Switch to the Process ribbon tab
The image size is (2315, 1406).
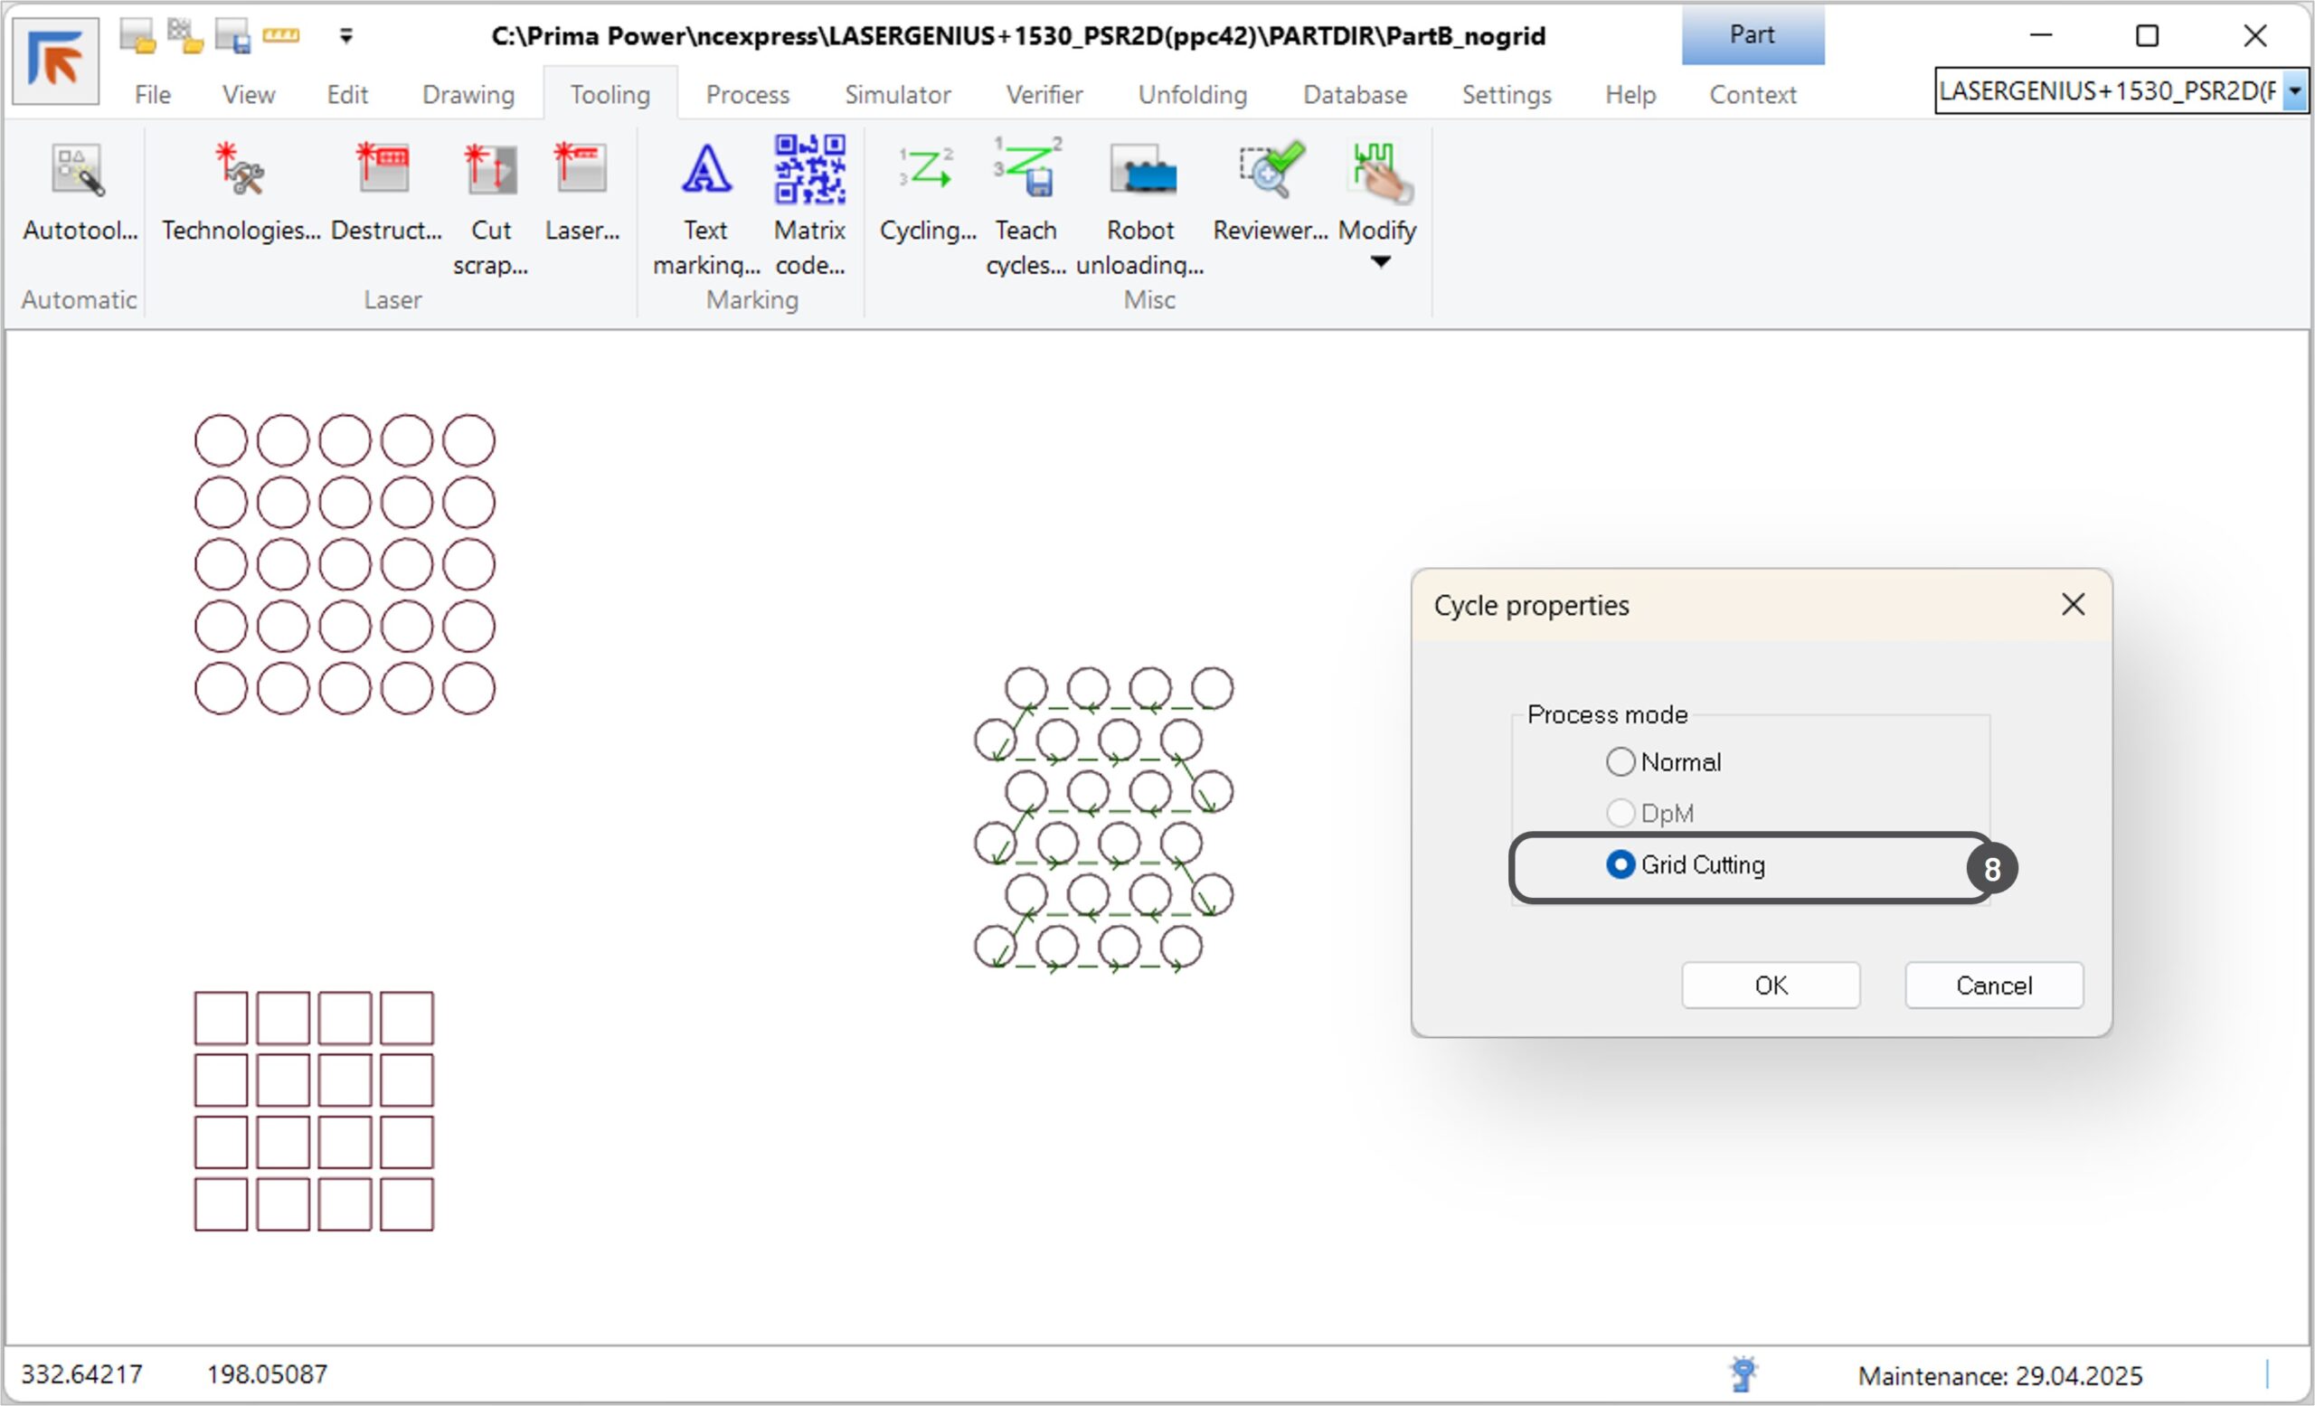coord(747,95)
